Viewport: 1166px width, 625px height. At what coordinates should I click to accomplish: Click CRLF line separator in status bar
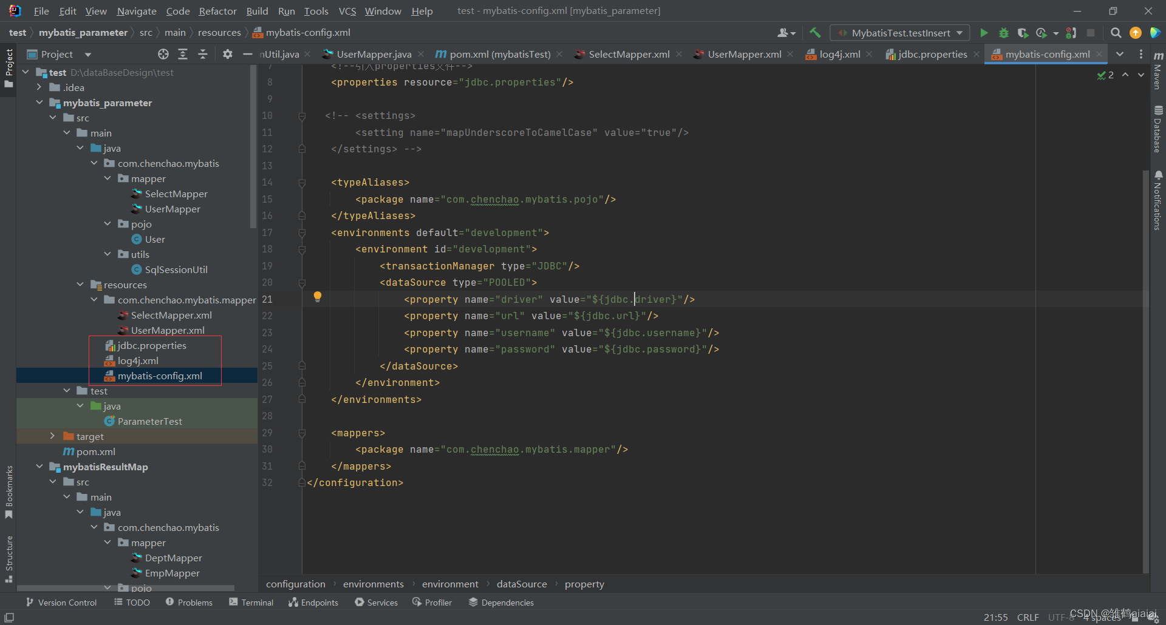(1028, 617)
